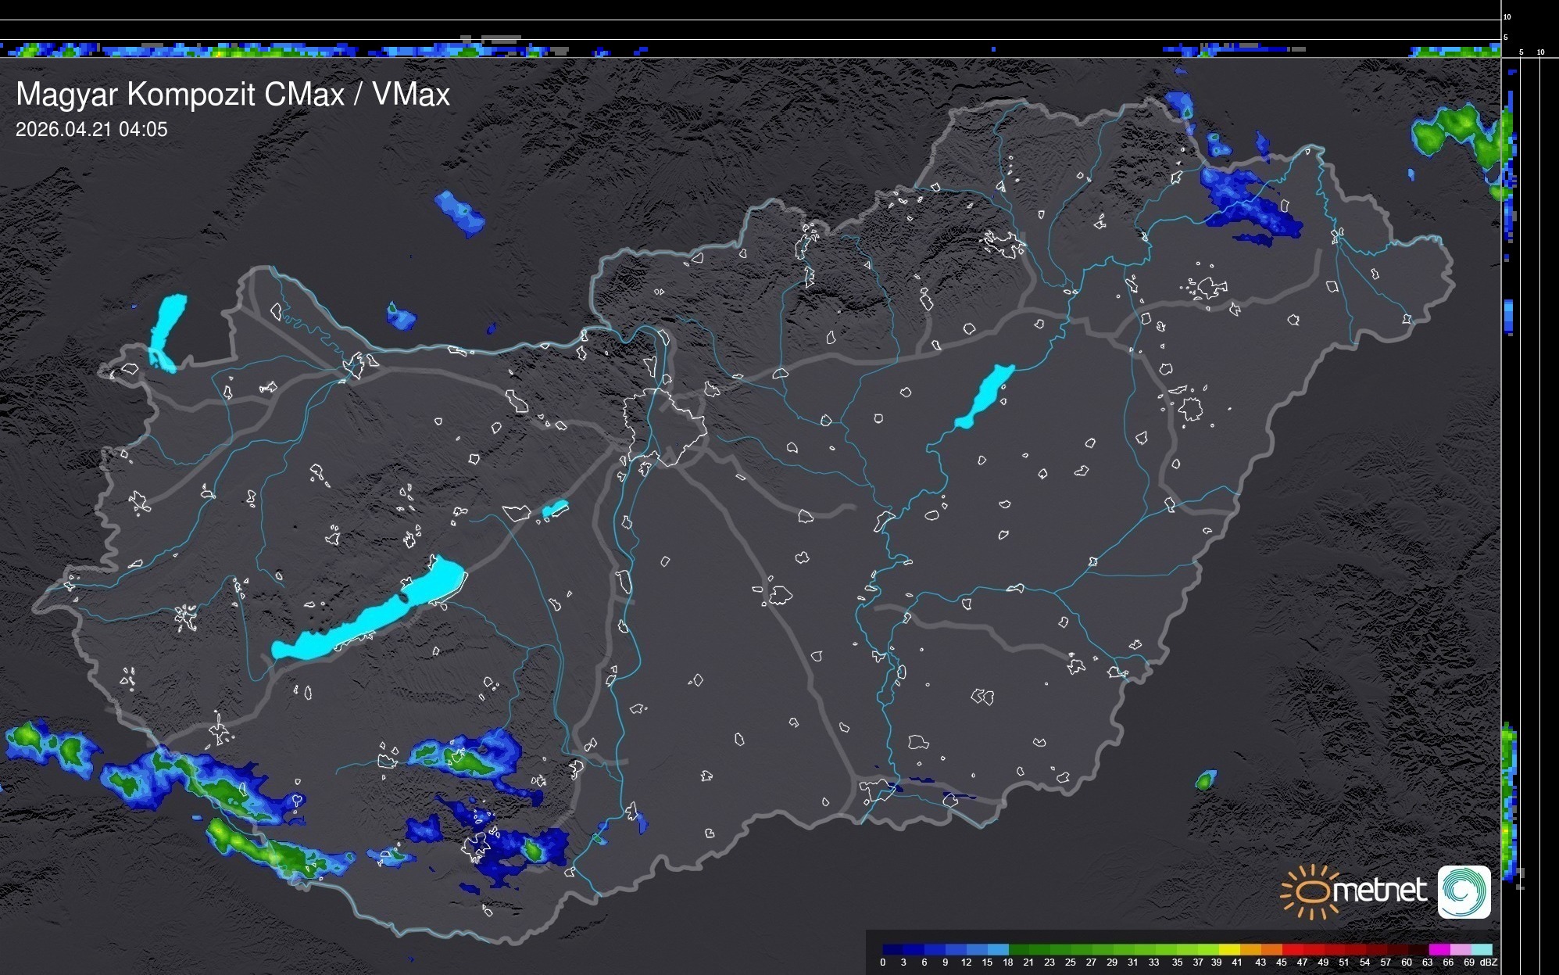
Task: Click the metnet wordmark text
Action: click(x=1379, y=891)
